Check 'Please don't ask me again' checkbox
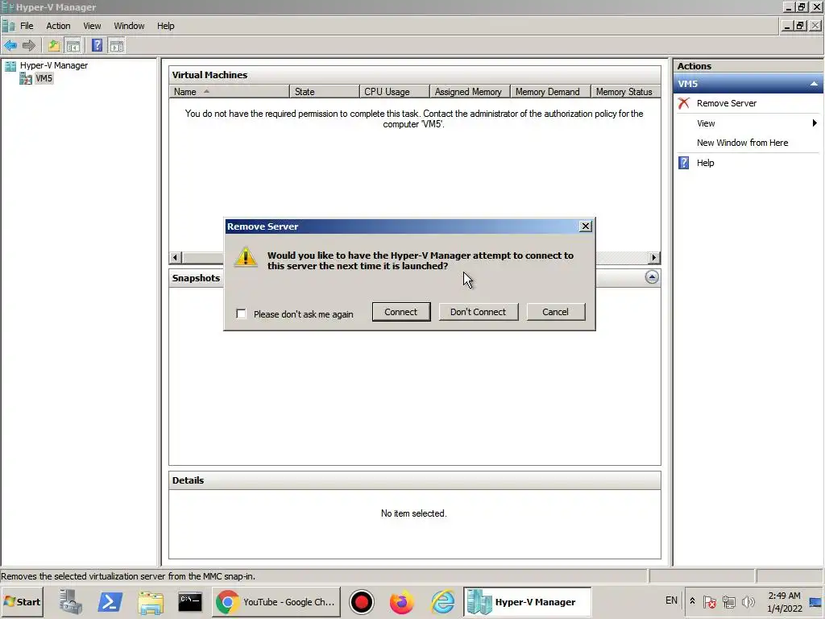 click(241, 314)
